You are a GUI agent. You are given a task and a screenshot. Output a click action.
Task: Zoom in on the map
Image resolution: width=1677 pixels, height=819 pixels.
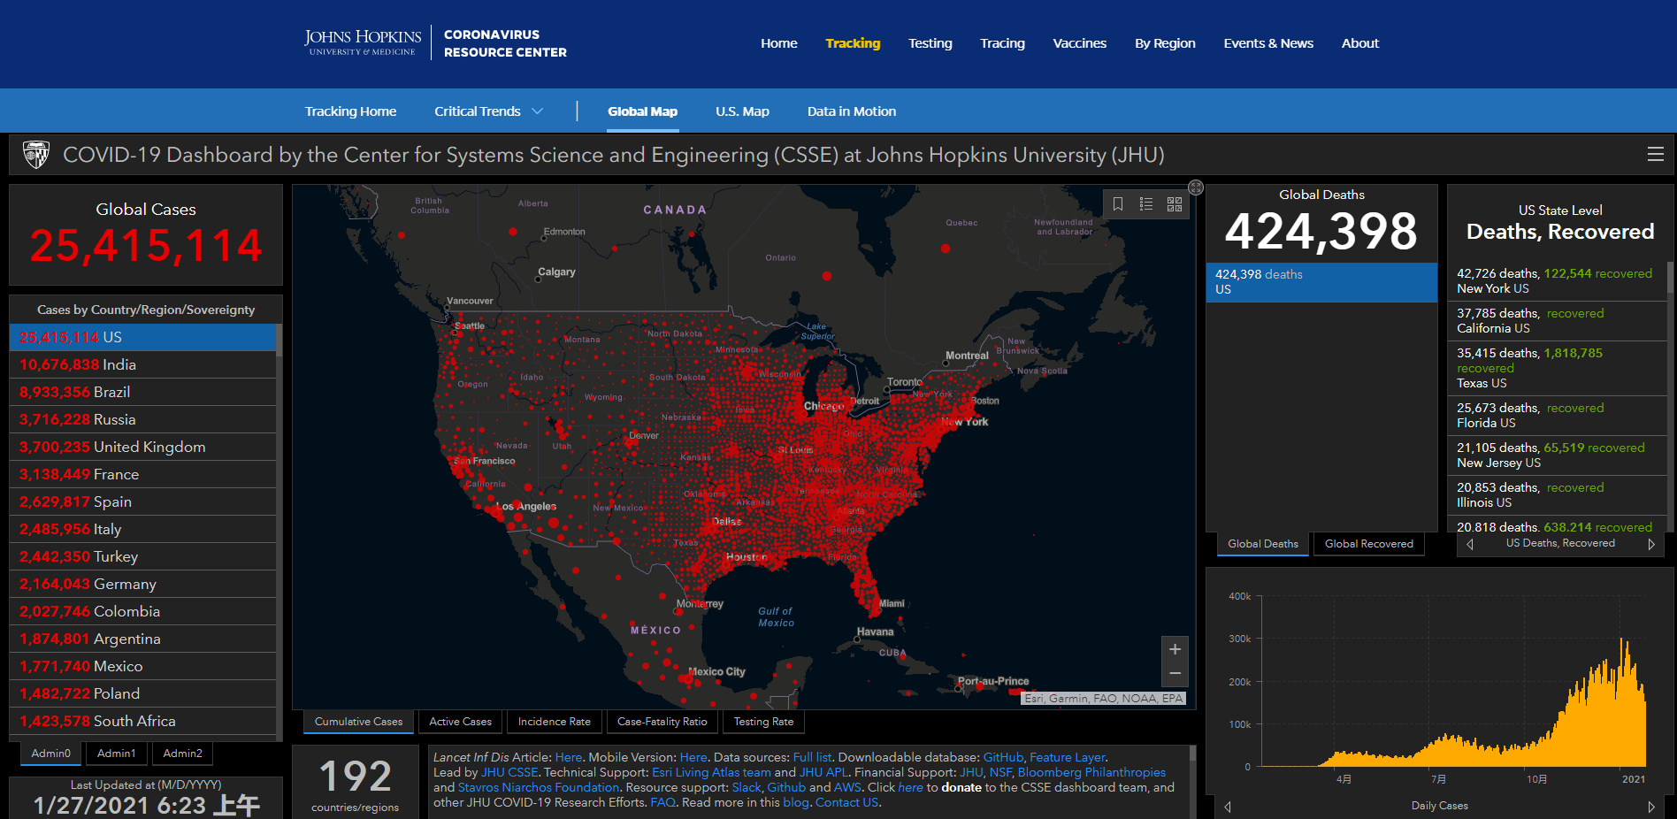[1175, 649]
